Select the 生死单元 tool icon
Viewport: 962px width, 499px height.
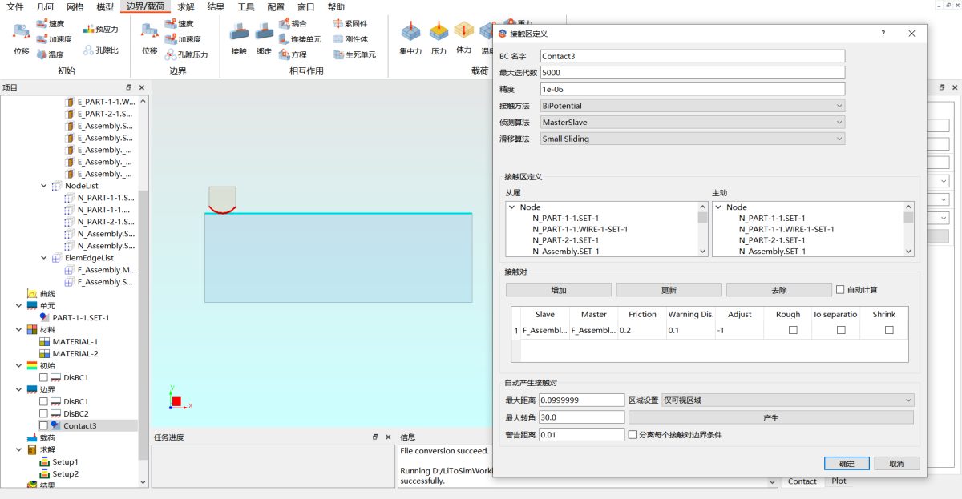point(338,54)
